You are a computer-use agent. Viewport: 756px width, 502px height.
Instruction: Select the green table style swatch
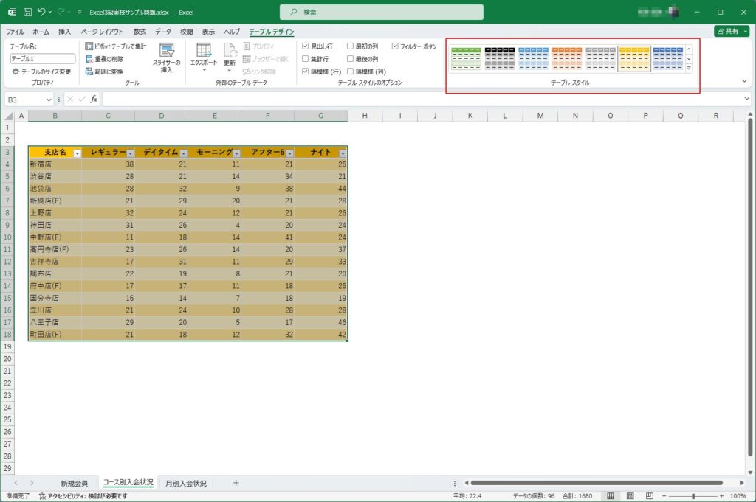tap(466, 59)
